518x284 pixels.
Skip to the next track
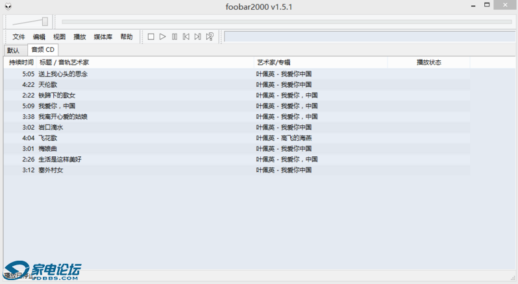tap(197, 37)
